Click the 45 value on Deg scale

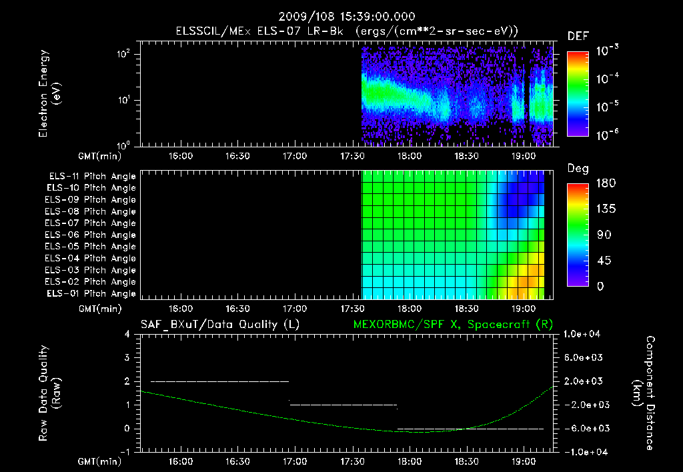point(604,261)
